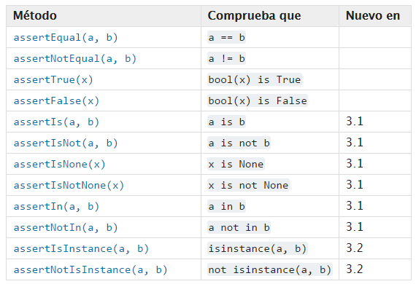Click the 'not isinstance(a, b)' code cell
Viewport: 416px width, 284px height.
270,270
